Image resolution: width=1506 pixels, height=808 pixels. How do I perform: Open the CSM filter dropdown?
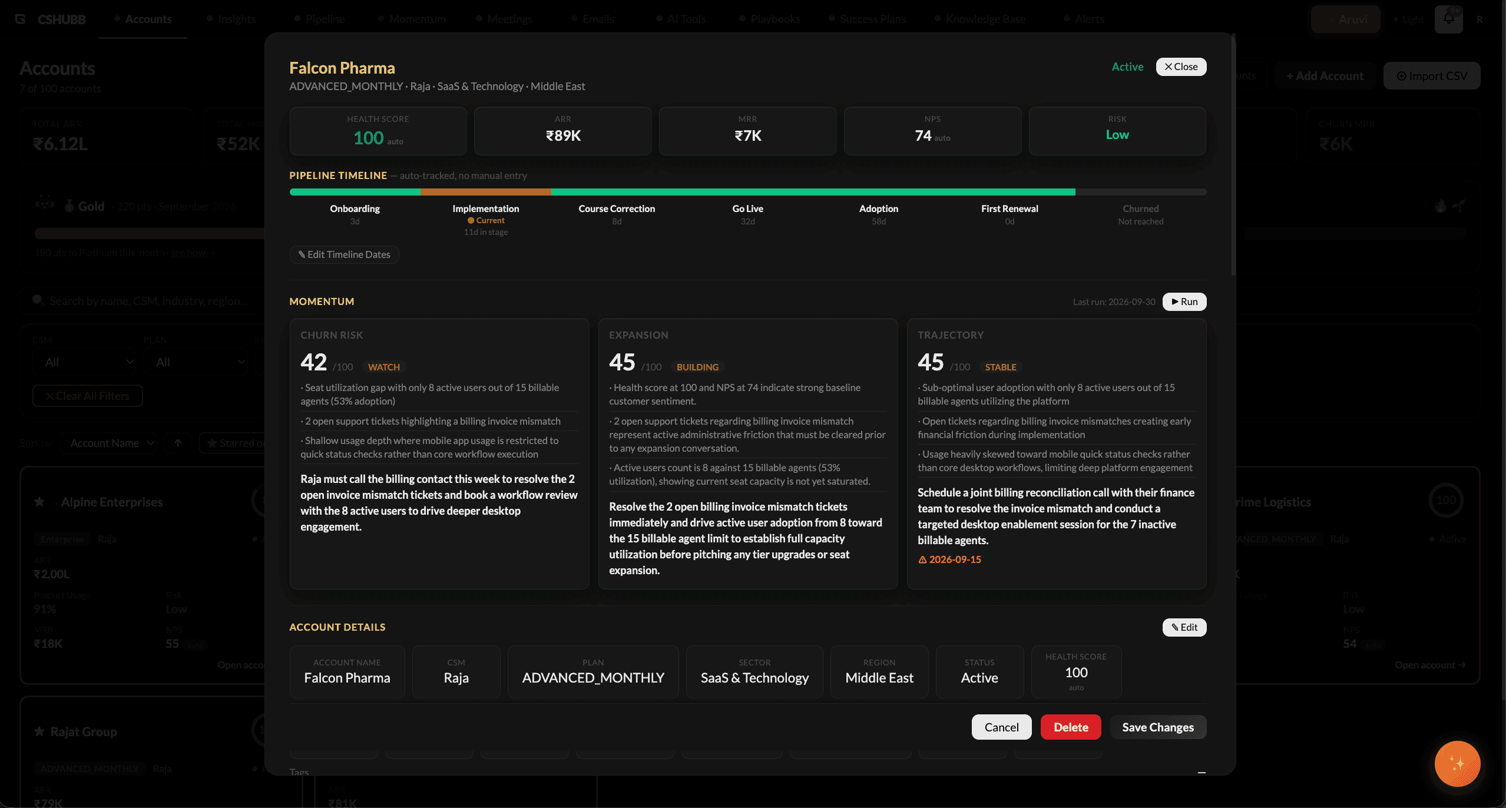coord(85,362)
